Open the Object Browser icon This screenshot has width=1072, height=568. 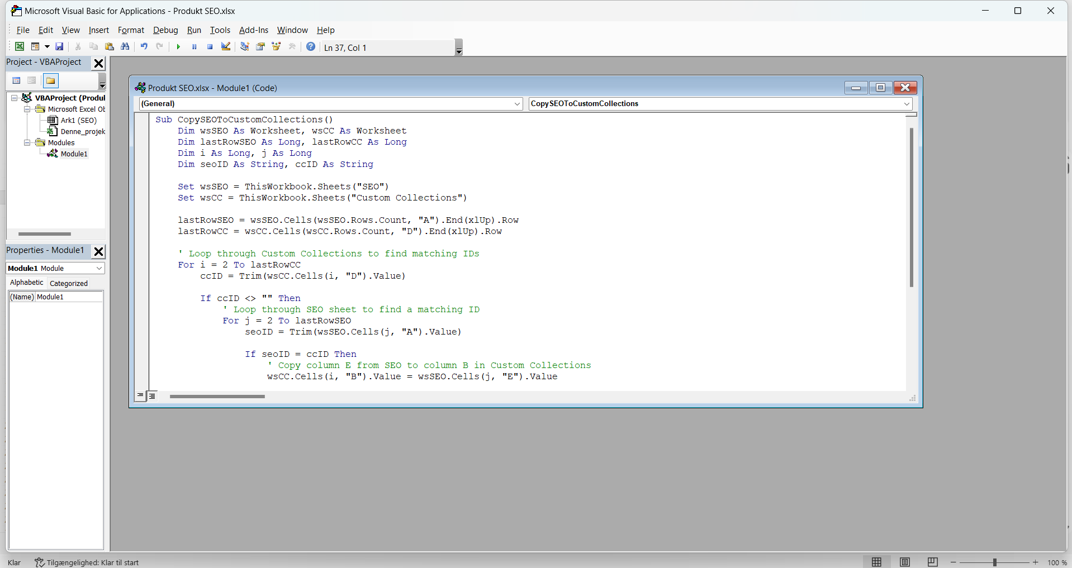[x=276, y=47]
